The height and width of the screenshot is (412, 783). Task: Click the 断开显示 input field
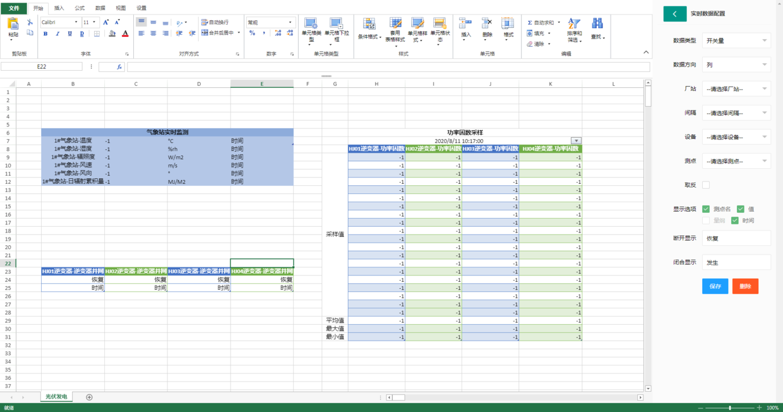pos(736,238)
